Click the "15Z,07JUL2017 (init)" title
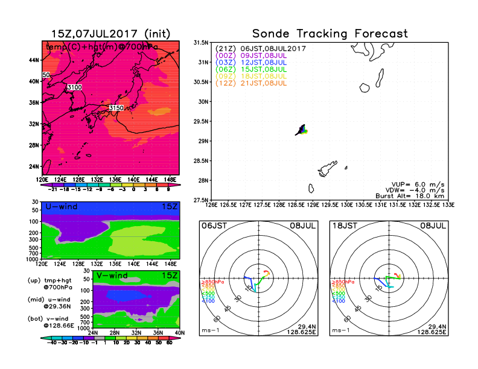Image resolution: width=478 pixels, height=369 pixels. [110, 34]
